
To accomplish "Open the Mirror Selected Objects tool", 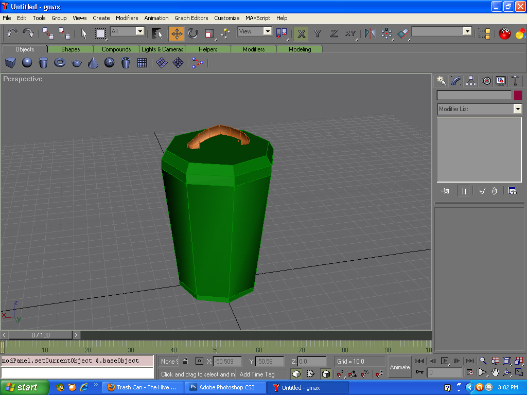I will coord(370,33).
